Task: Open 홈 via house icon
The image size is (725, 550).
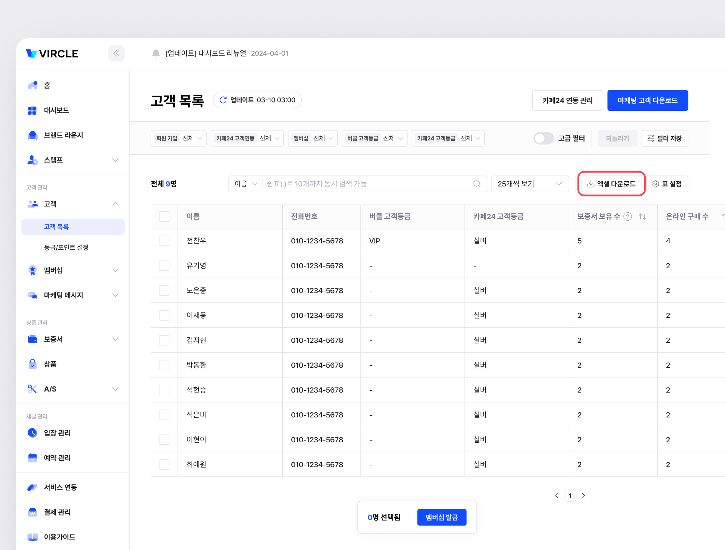Action: coord(33,85)
